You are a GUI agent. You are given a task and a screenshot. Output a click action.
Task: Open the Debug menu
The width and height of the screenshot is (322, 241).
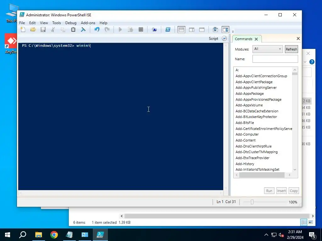tap(71, 23)
